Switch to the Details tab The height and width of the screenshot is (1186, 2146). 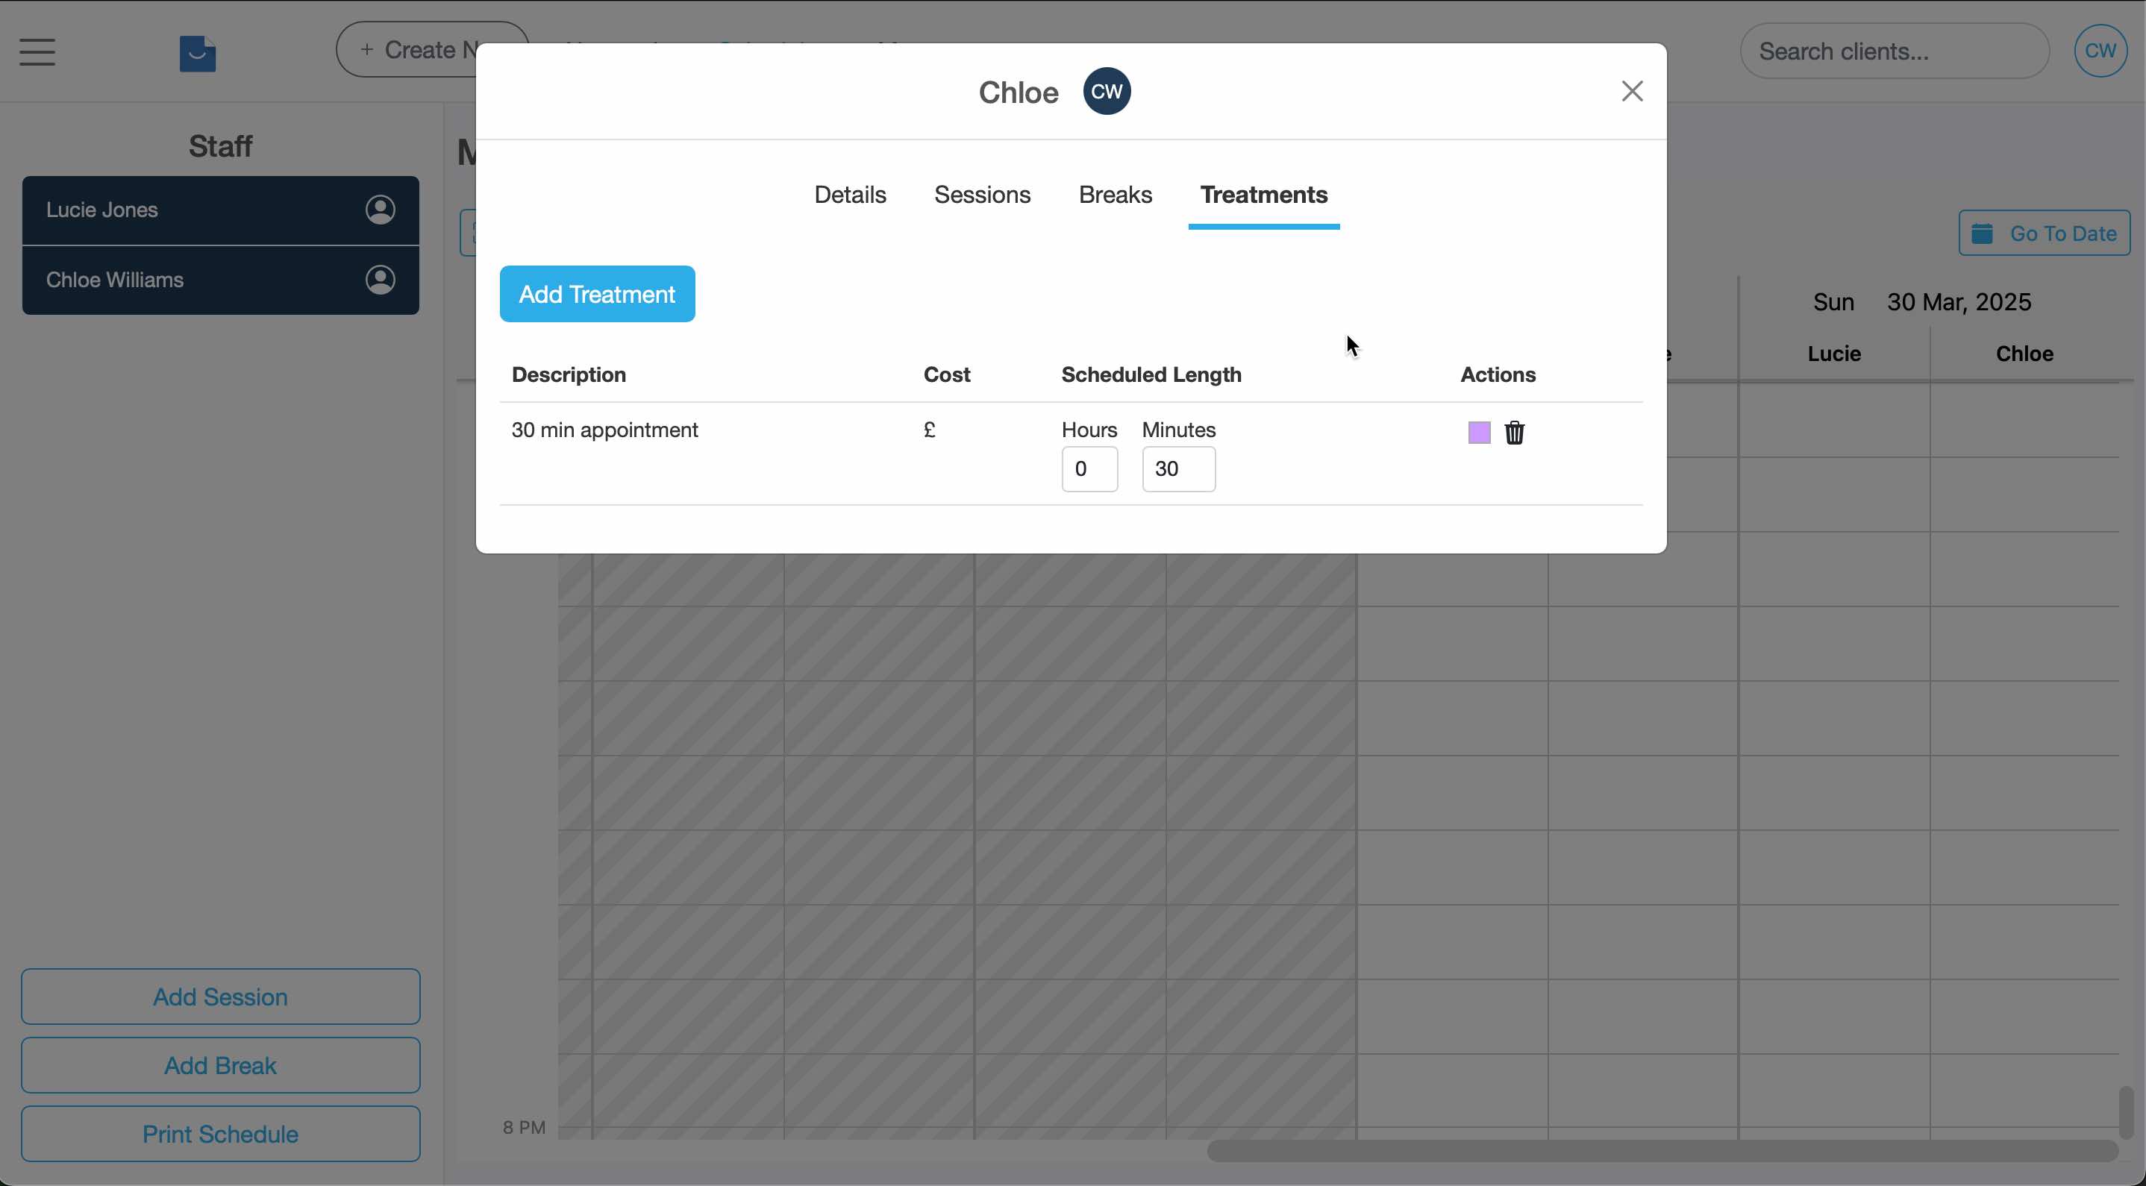pyautogui.click(x=850, y=194)
